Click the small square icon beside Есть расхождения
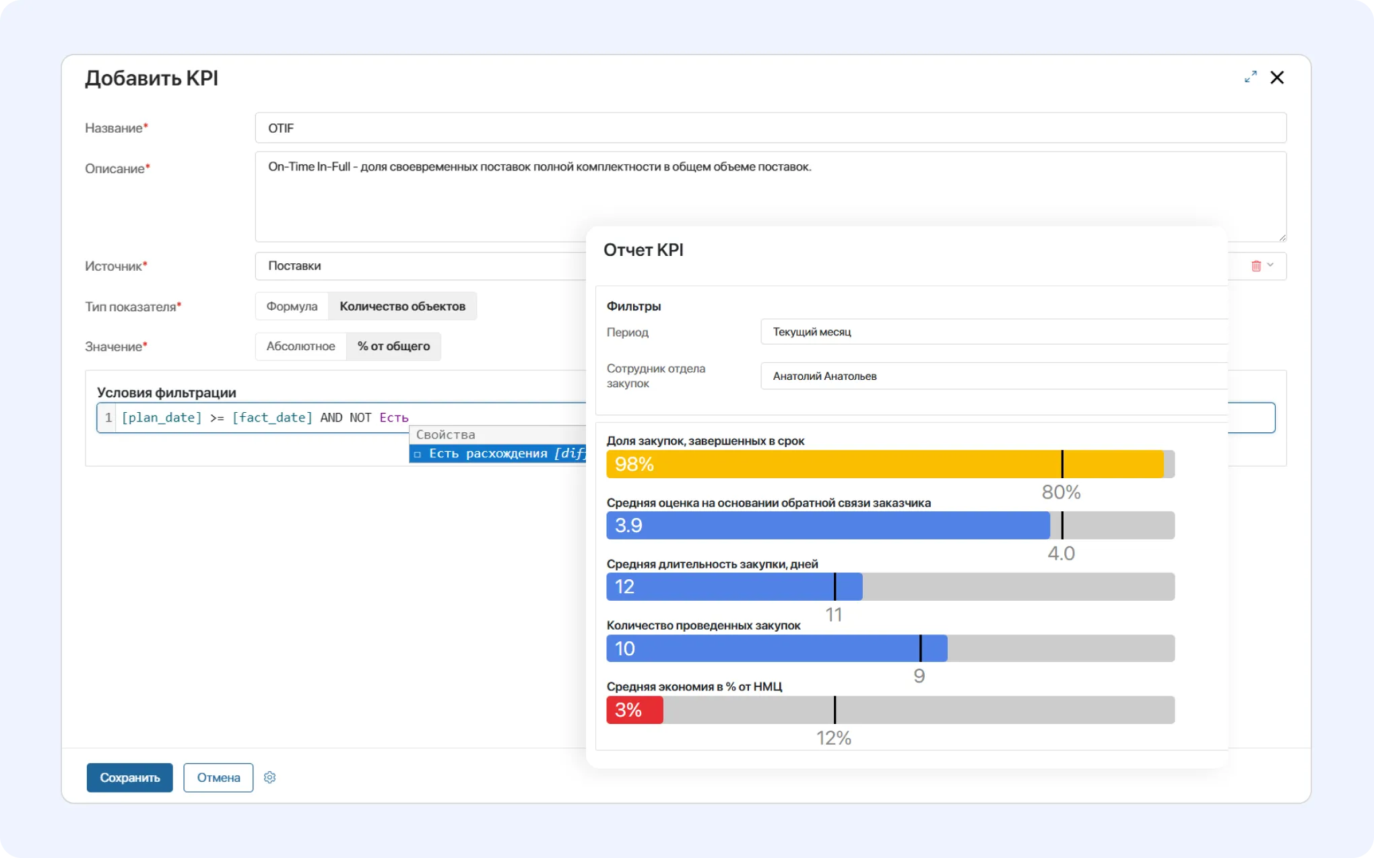This screenshot has height=858, width=1374. 418,454
